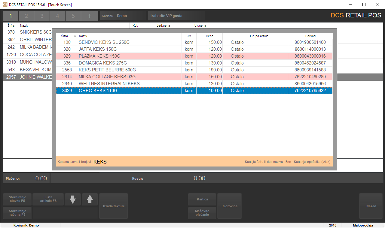The image size is (385, 228).
Task: Click the up arrow navigation button
Action: tap(90, 199)
